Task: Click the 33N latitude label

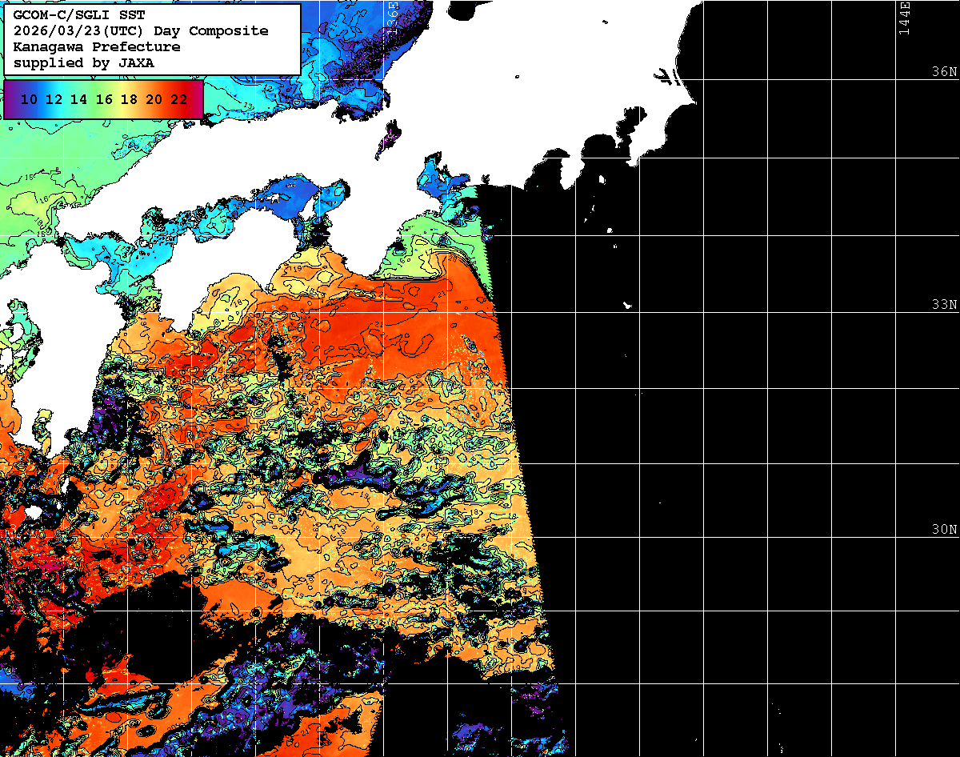Action: coord(944,305)
